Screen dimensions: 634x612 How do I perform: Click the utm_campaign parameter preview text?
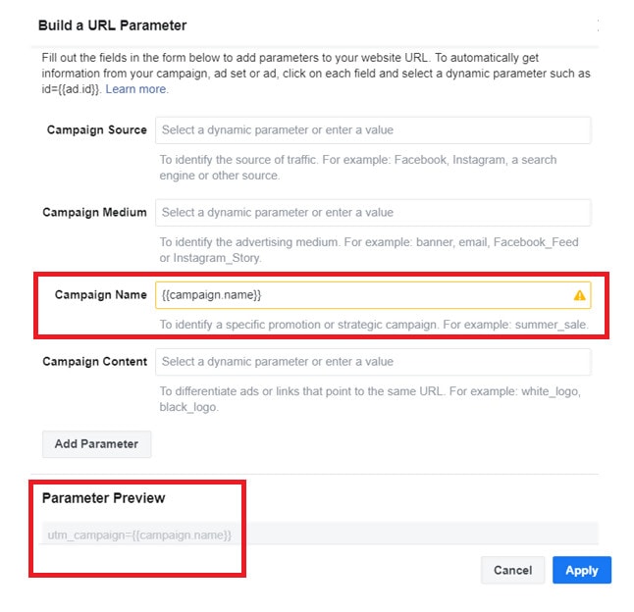tap(139, 535)
